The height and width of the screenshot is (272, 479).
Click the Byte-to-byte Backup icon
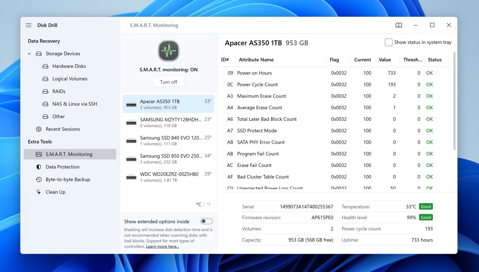[x=39, y=179]
